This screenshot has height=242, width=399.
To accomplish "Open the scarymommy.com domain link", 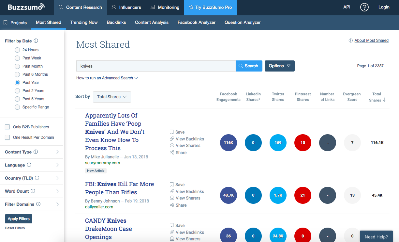I will pos(103,163).
